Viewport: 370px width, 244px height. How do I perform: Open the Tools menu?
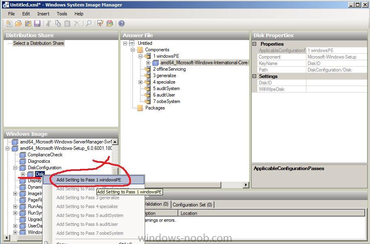62,14
